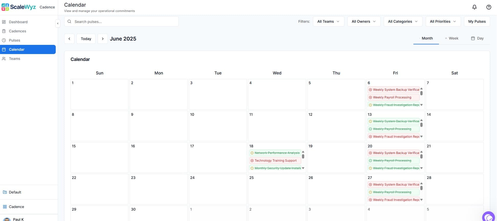Viewport: 497px width, 221px height.
Task: Open the chat widget bubble
Action: click(x=489, y=217)
